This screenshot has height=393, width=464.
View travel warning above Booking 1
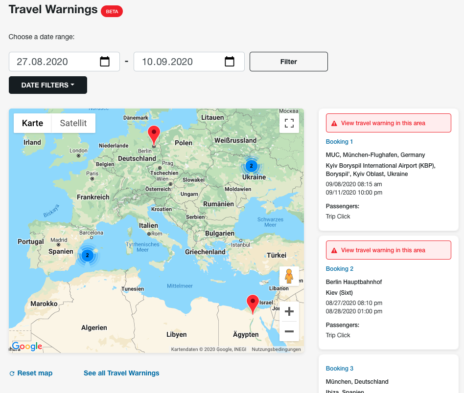[389, 123]
